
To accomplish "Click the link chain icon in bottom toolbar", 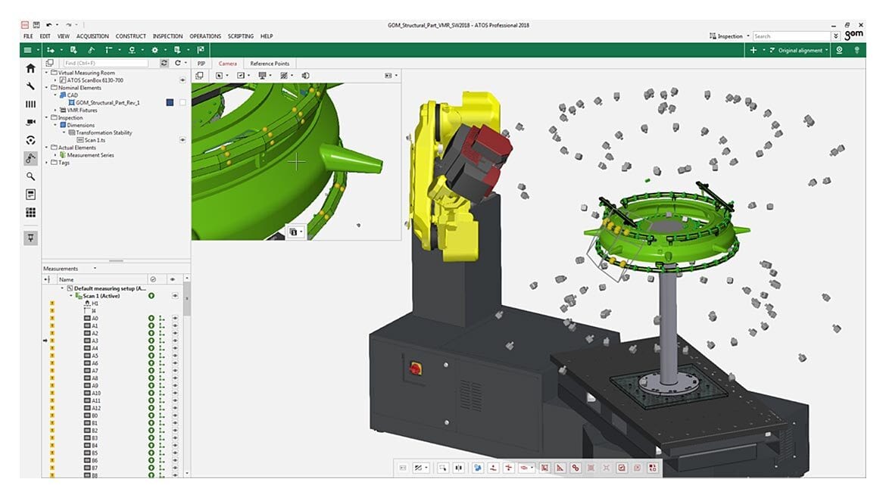I will (x=576, y=468).
